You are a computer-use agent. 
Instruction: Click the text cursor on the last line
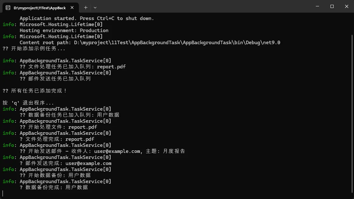click(3, 193)
